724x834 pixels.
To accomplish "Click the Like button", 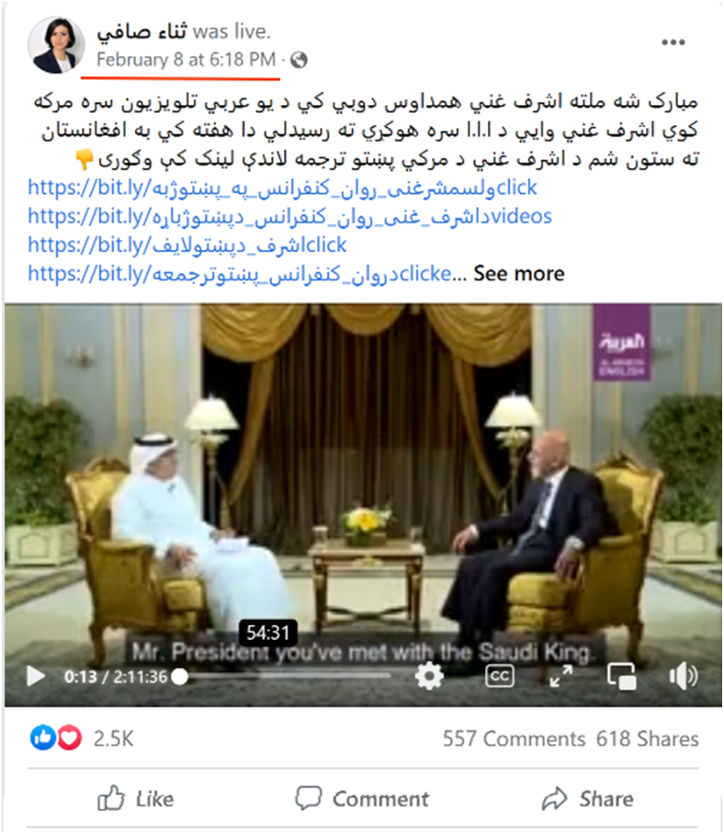I will click(136, 799).
